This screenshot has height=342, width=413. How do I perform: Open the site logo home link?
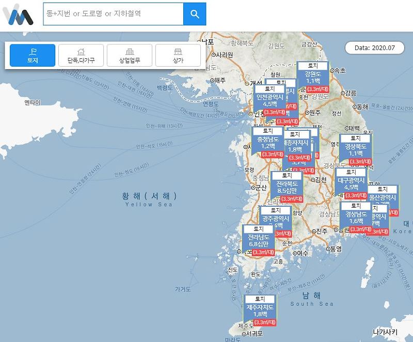click(x=18, y=15)
